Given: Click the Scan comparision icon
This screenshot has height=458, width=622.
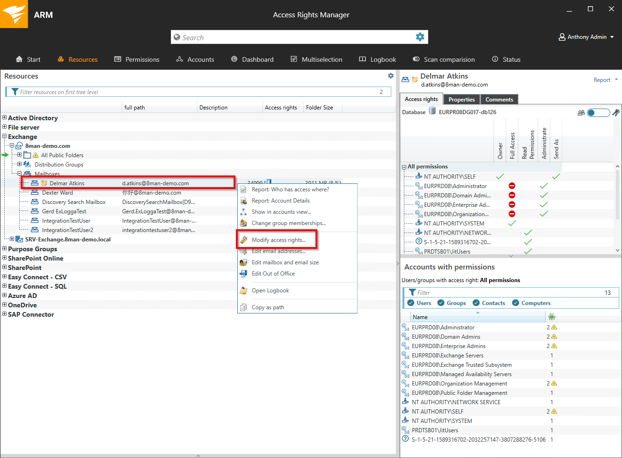Looking at the screenshot, I should tap(416, 59).
